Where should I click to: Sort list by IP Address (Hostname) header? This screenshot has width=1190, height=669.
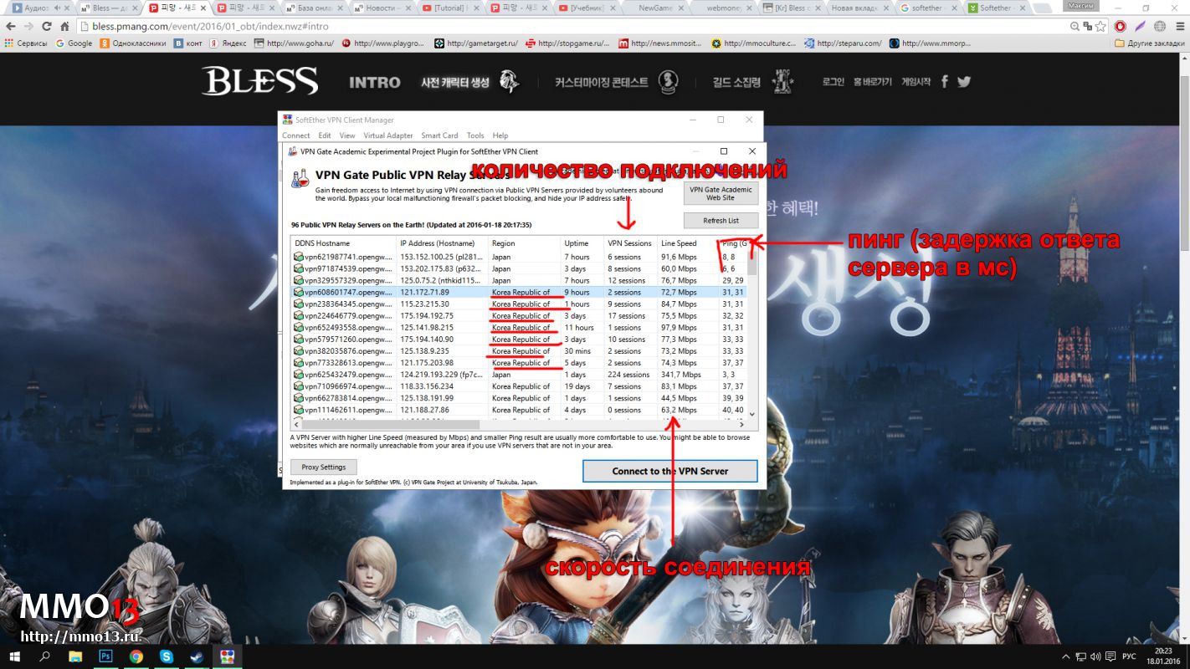click(x=442, y=243)
